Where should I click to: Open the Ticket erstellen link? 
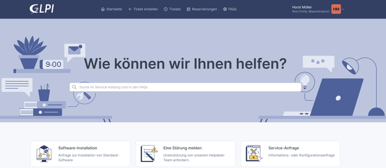(145, 9)
